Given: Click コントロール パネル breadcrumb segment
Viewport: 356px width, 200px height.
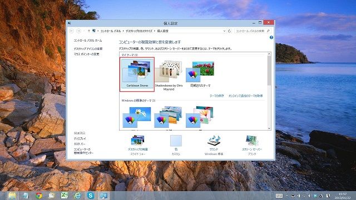Looking at the screenshot, I should 111,31.
